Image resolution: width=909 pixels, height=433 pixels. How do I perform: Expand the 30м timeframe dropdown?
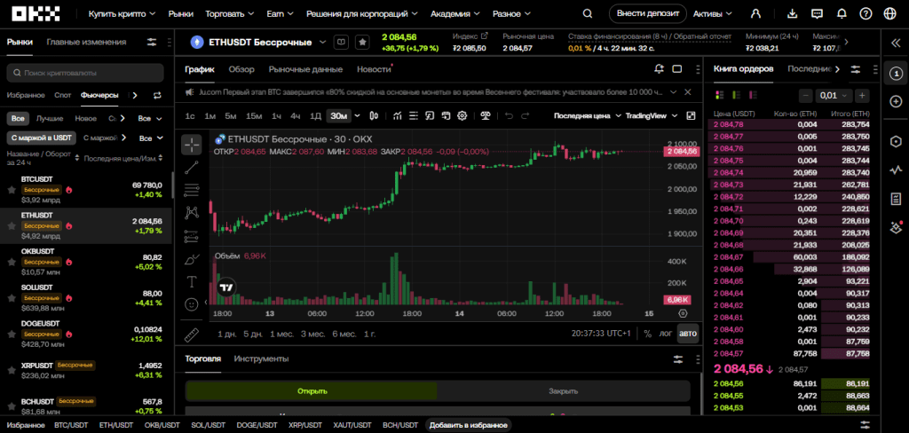click(x=357, y=115)
